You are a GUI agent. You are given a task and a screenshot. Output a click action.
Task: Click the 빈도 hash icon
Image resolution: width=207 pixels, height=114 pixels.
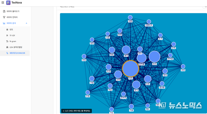coord(7,29)
